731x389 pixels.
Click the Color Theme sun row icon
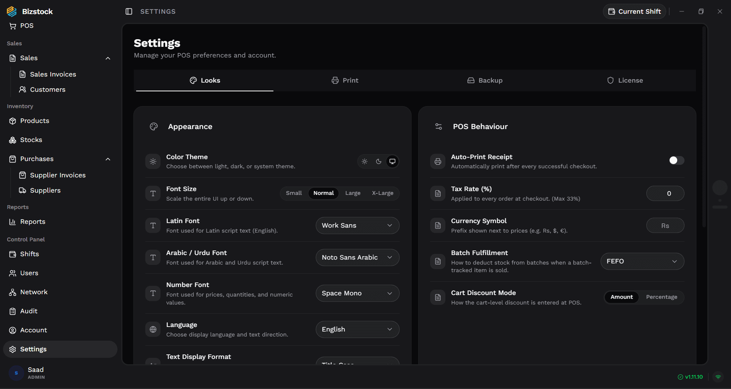click(153, 161)
